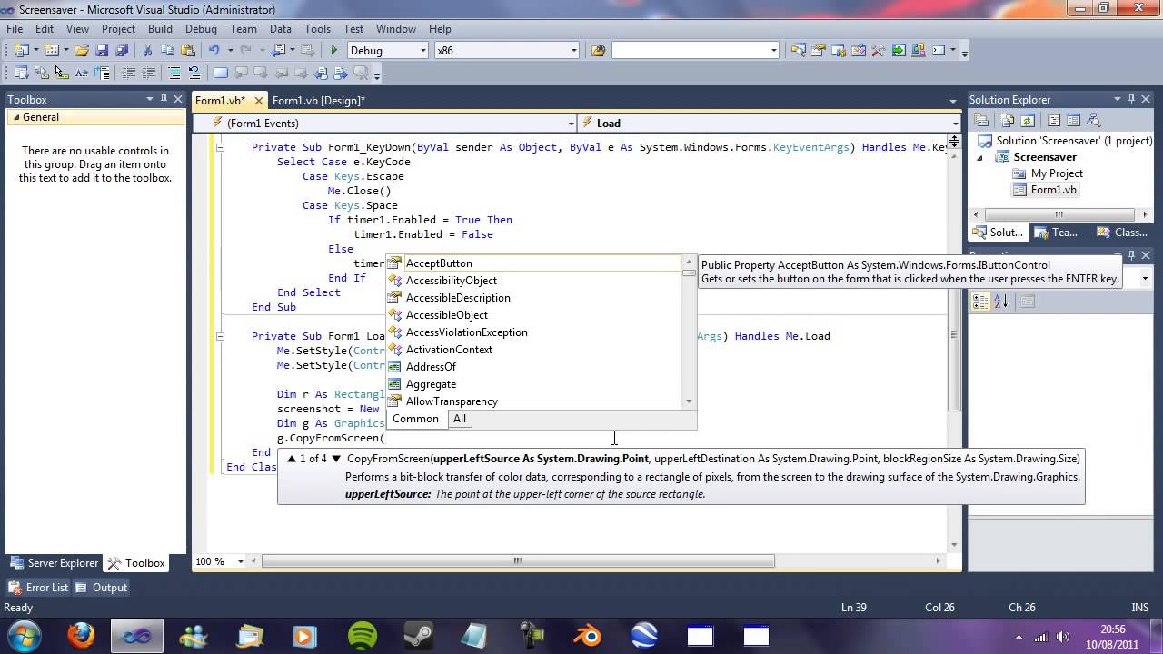Toggle the Categorized view in Properties panel
This screenshot has height=654, width=1163.
pyautogui.click(x=980, y=302)
